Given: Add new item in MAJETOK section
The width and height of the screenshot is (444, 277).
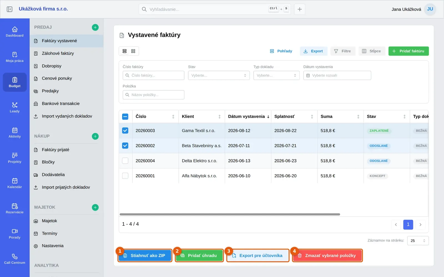Looking at the screenshot, I should (x=95, y=207).
